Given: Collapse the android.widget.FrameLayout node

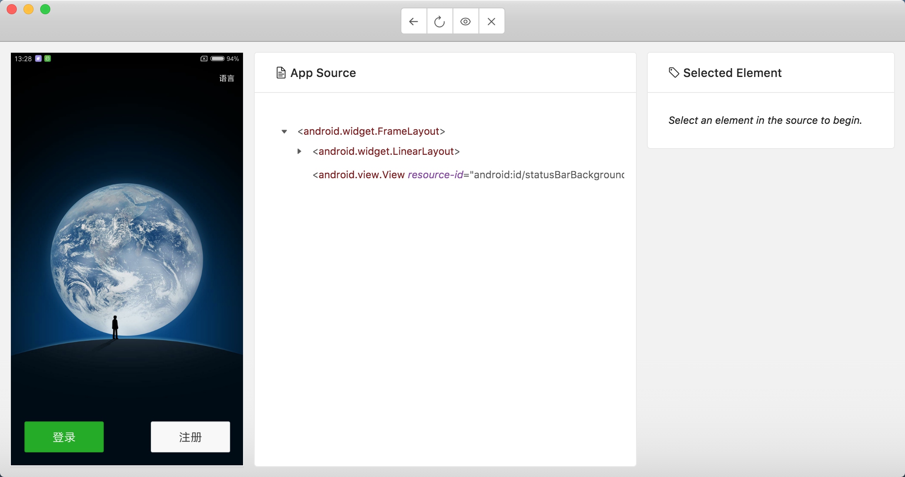Looking at the screenshot, I should (284, 131).
